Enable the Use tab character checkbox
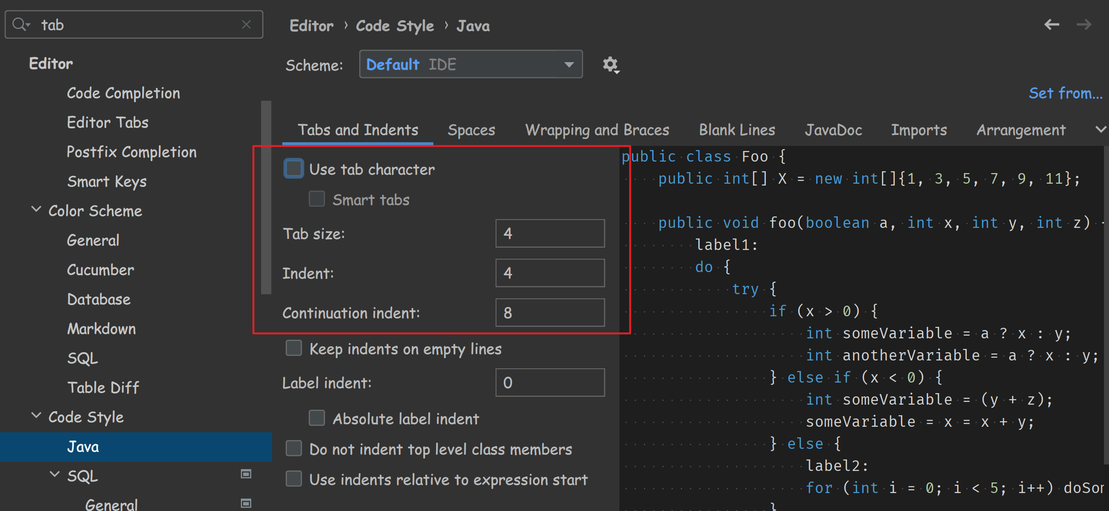 point(294,168)
